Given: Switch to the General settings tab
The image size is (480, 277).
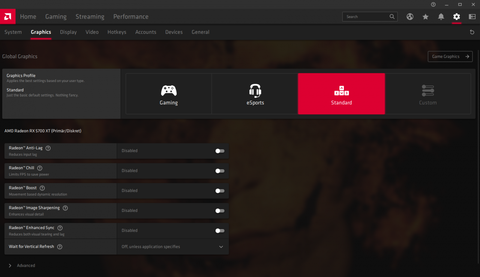Looking at the screenshot, I should pos(200,32).
